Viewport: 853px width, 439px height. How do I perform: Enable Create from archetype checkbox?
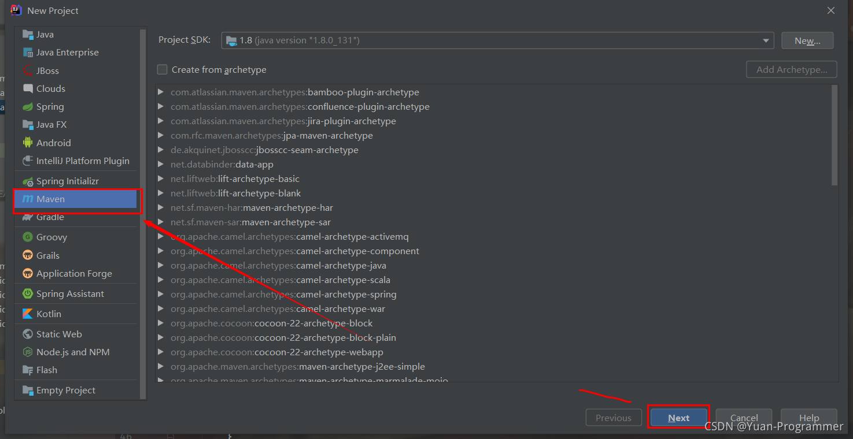tap(163, 69)
